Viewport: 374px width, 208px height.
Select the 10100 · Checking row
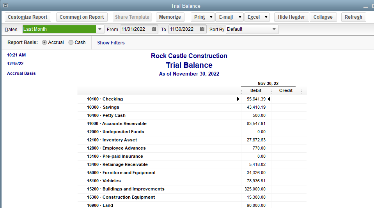192,99
